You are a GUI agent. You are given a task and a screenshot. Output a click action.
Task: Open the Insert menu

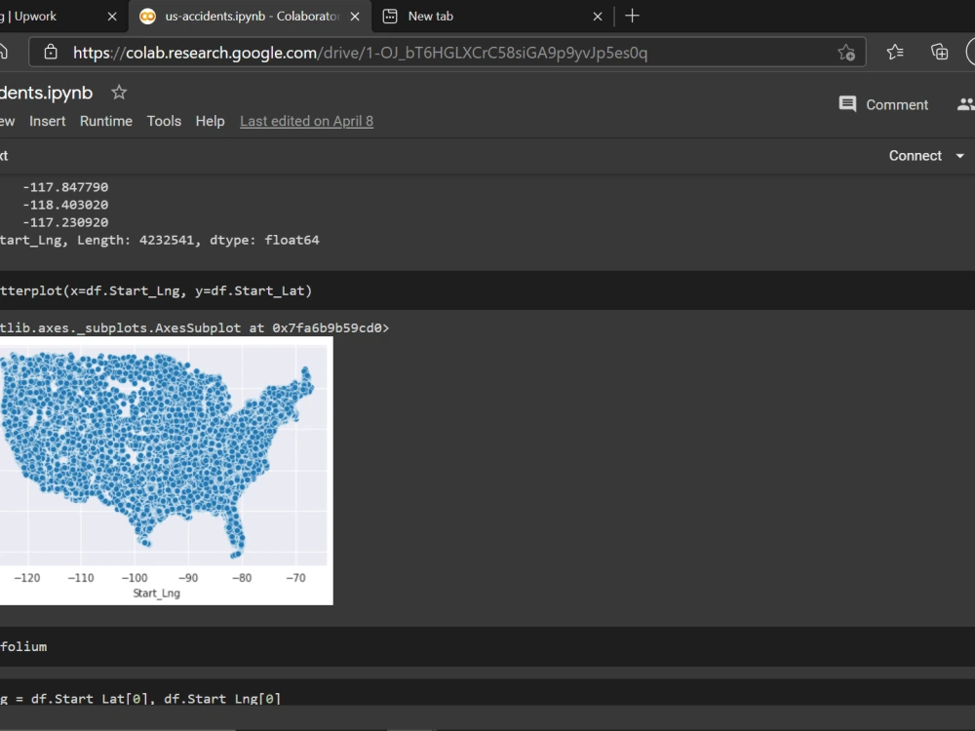(x=48, y=121)
